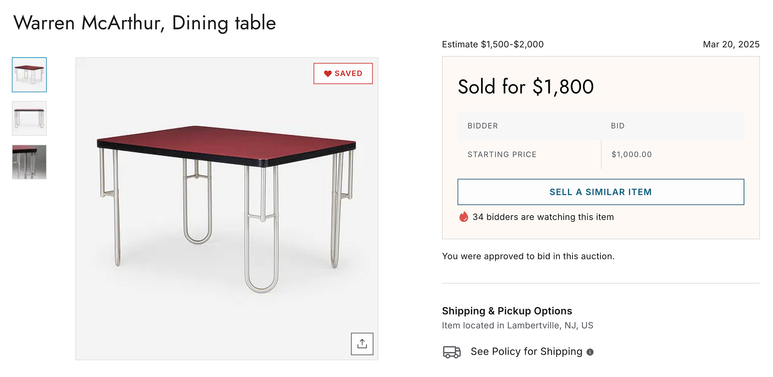The height and width of the screenshot is (377, 773).
Task: Click the info icon after See Policy for Shipping
Action: 590,352
